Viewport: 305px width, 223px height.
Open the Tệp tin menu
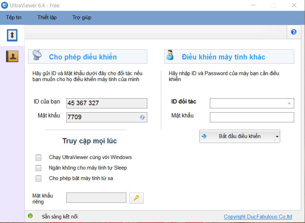[14, 17]
